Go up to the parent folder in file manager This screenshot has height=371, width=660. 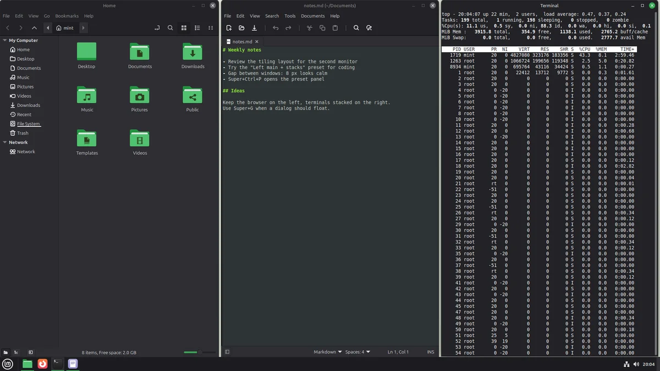[34, 27]
